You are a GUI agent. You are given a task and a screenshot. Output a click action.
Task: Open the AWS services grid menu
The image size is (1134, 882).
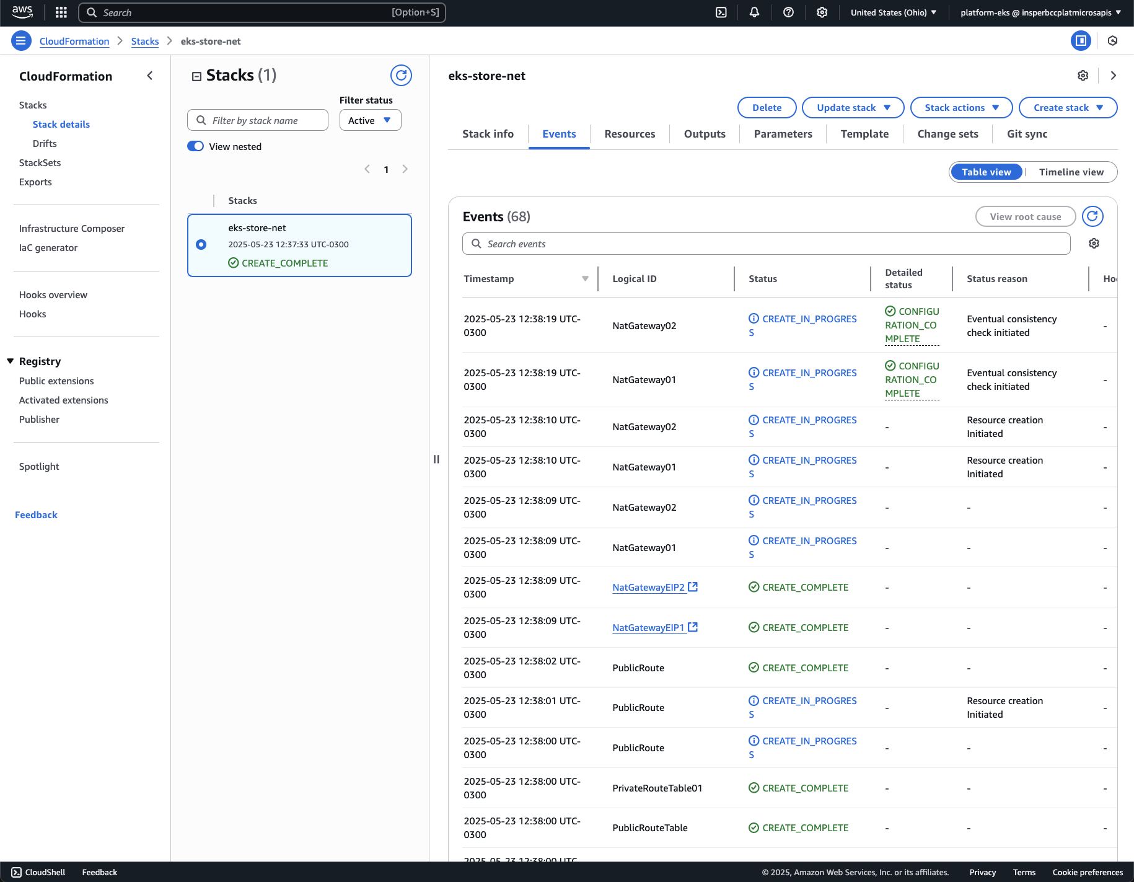(x=61, y=12)
